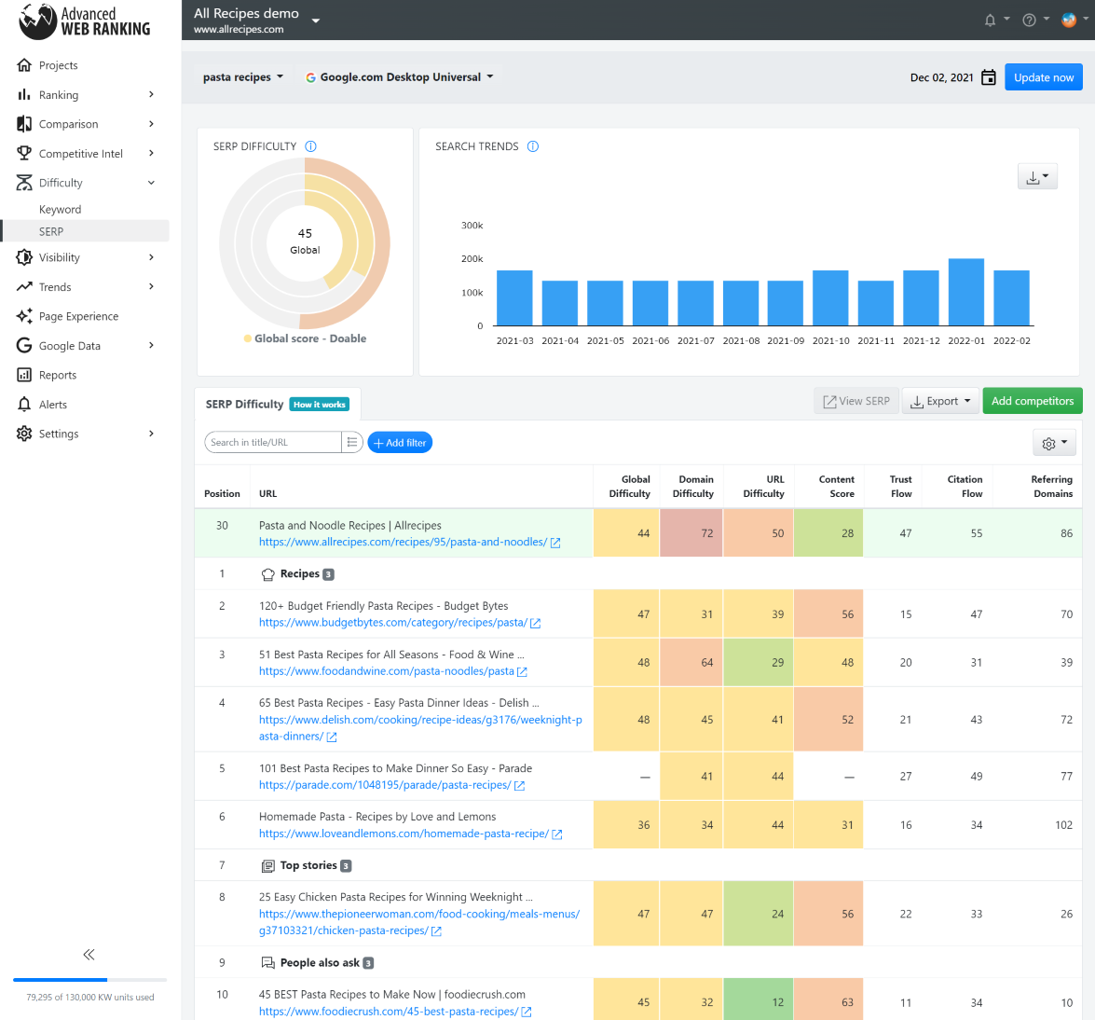
Task: Click the 2022-01 search trends bar
Action: pyautogui.click(x=965, y=292)
